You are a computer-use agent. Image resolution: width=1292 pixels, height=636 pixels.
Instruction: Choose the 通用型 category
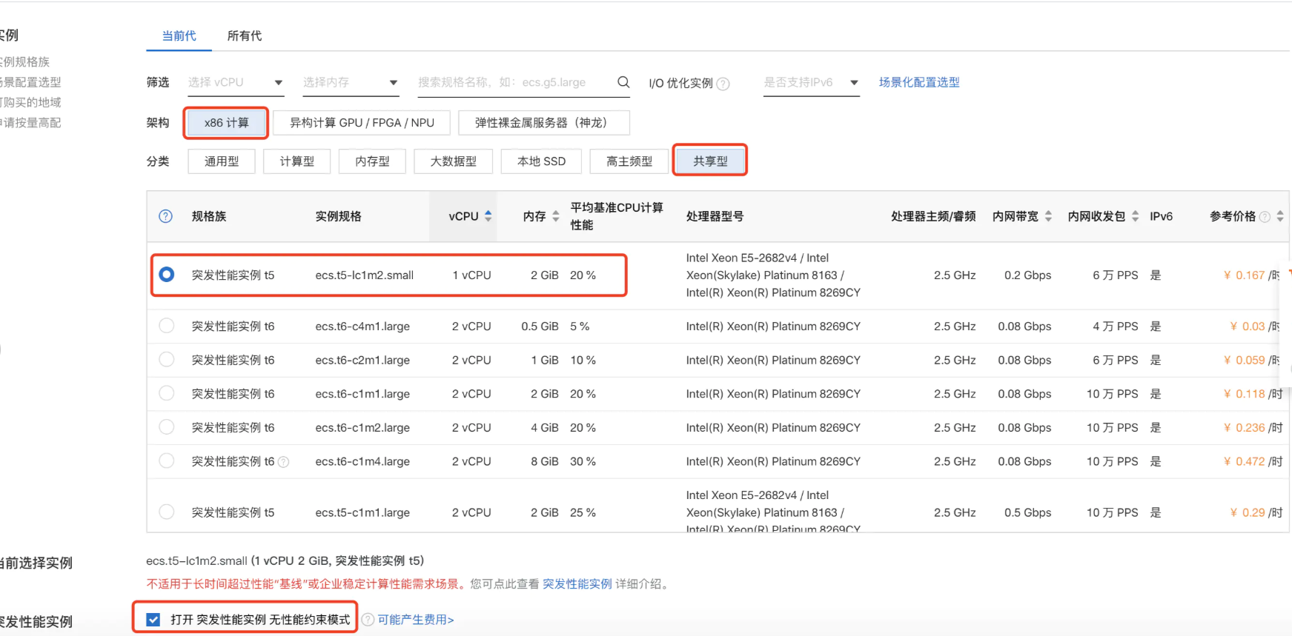click(x=222, y=161)
